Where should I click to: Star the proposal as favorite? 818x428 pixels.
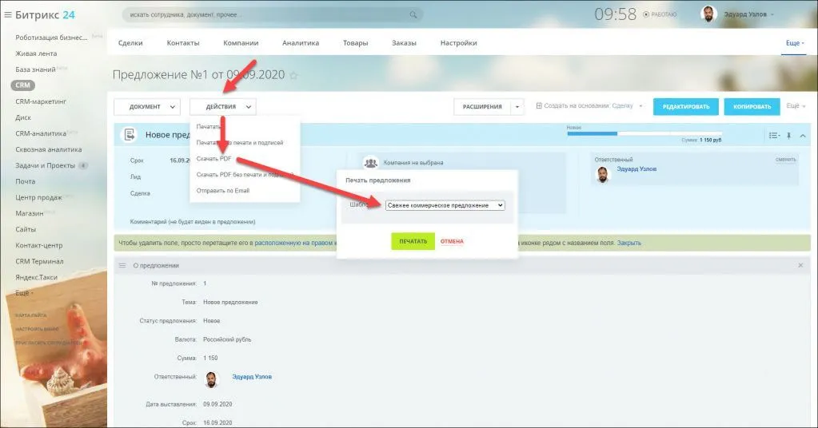click(x=293, y=76)
